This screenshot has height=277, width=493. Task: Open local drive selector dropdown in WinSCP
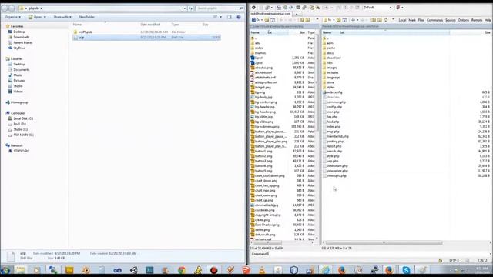click(257, 20)
